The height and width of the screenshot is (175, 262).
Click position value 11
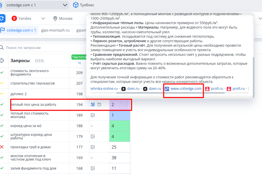tap(114, 168)
